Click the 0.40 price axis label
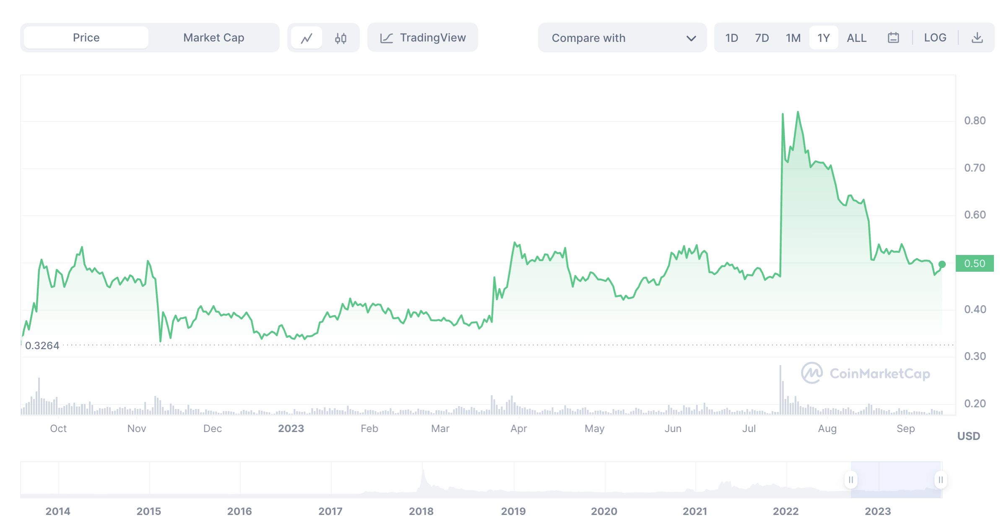The height and width of the screenshot is (525, 1004). 975,309
